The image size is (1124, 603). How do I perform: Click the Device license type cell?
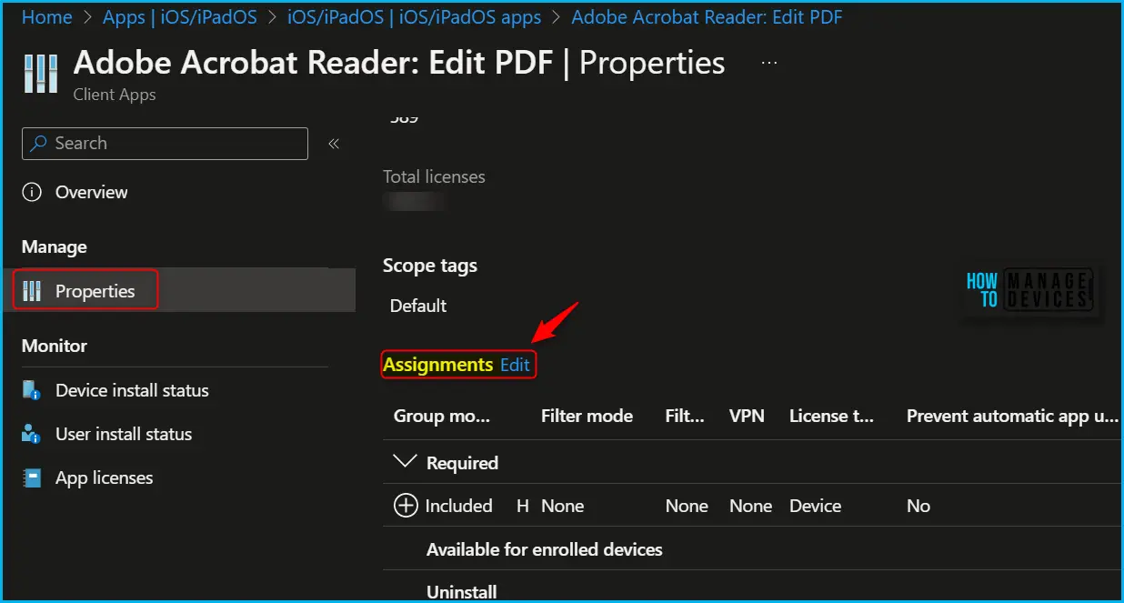(815, 507)
